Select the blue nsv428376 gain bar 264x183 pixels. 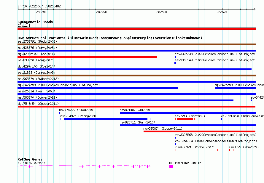pos(136,51)
